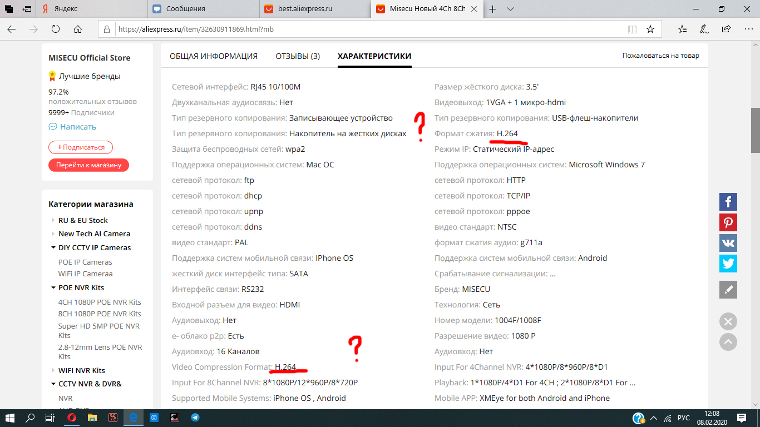Viewport: 760px width, 427px height.
Task: Share this item via VK icon
Action: [x=728, y=243]
